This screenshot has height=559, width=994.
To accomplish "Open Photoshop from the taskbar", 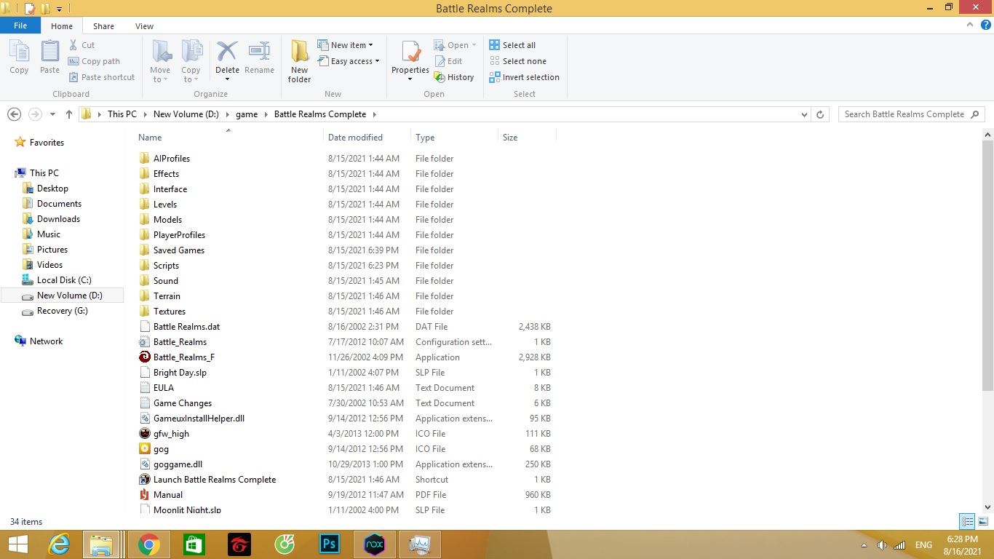I will click(330, 544).
